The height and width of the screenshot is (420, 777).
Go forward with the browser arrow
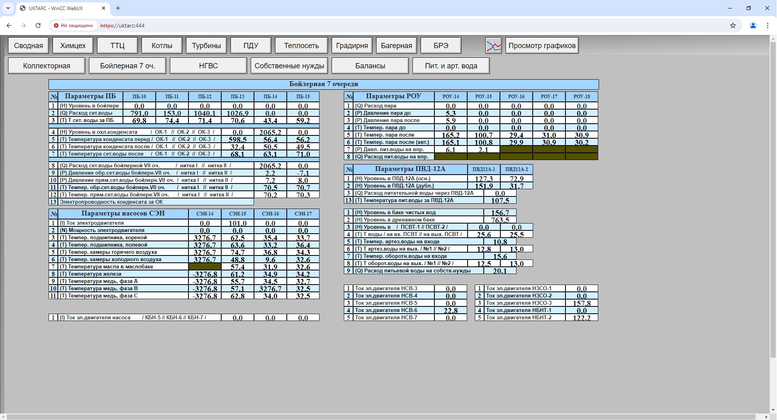point(23,25)
